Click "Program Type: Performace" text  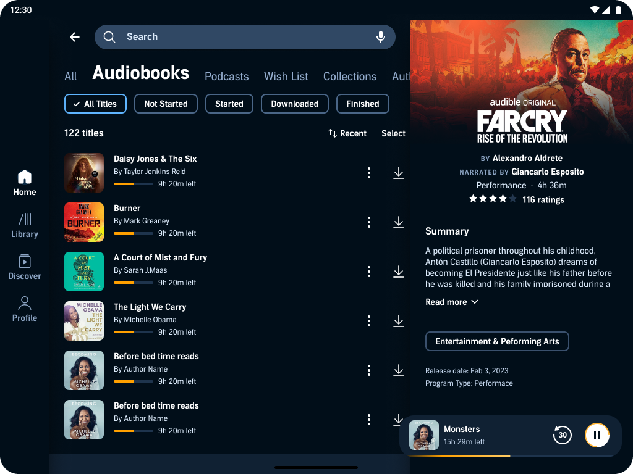[x=469, y=383]
